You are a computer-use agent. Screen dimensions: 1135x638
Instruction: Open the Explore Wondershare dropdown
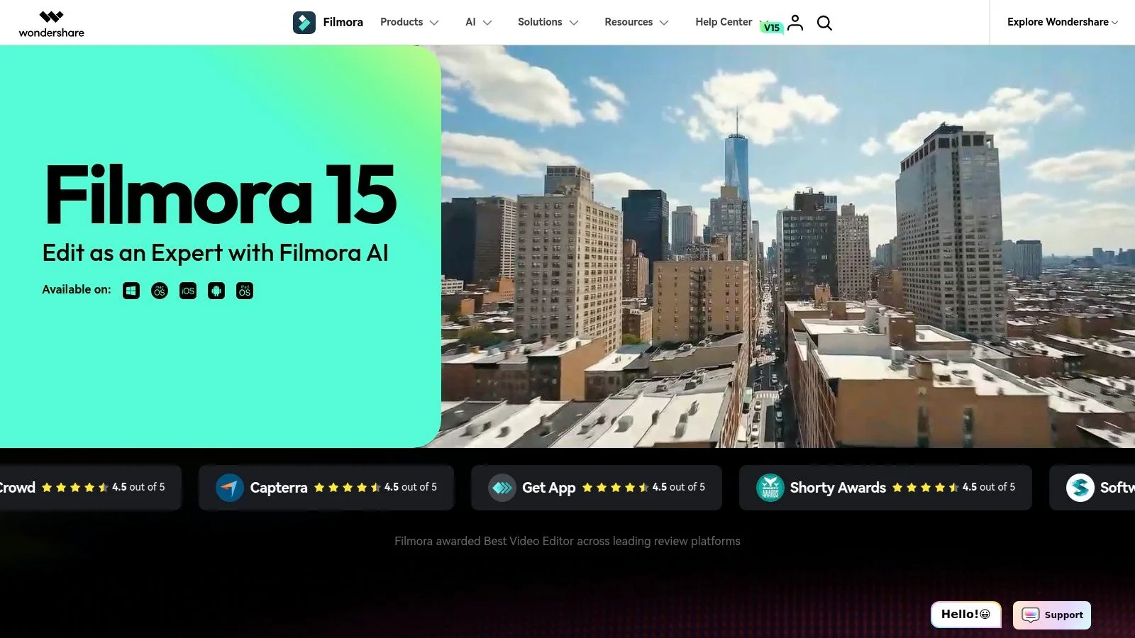tap(1063, 22)
